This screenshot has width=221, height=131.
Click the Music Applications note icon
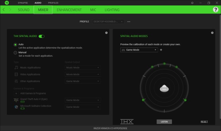click(16, 68)
